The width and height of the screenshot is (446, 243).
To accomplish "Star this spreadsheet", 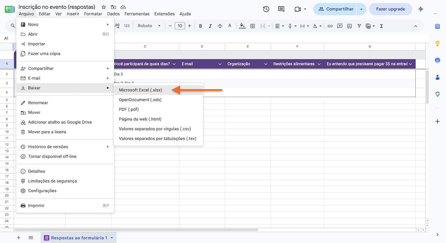I will coord(104,7).
